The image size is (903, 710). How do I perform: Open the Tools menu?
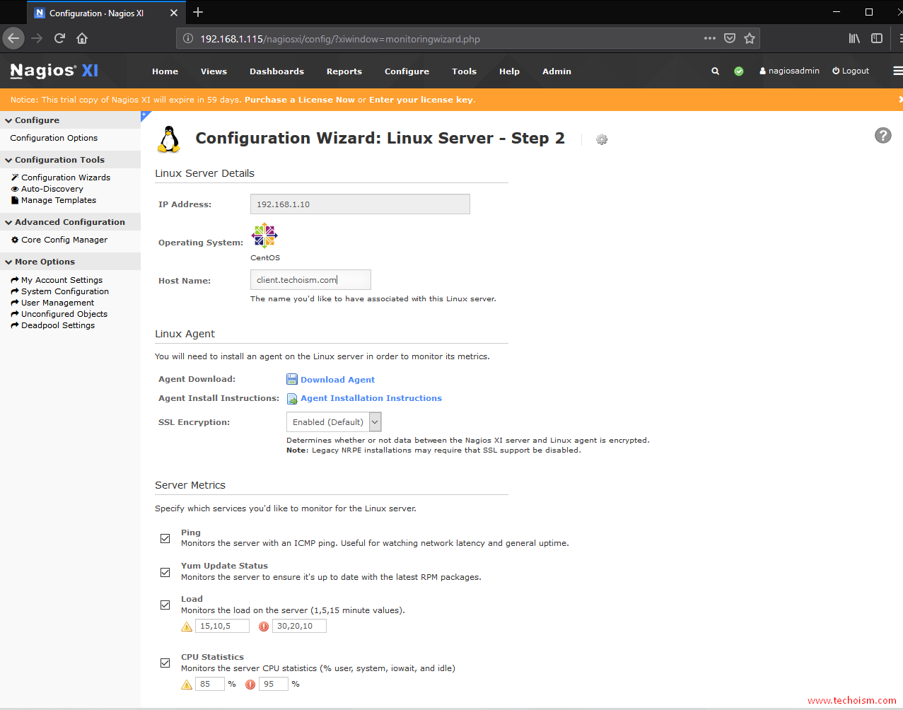tap(464, 71)
